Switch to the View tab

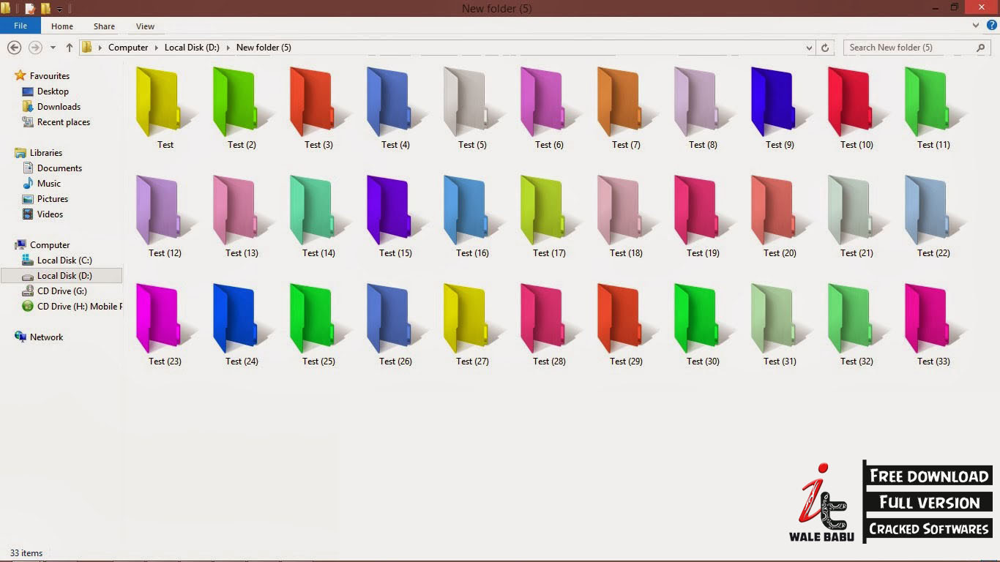click(144, 26)
